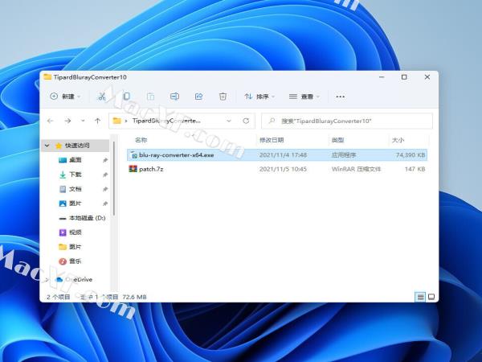Sort by Type (类型) column header
The image size is (482, 362).
(x=338, y=140)
